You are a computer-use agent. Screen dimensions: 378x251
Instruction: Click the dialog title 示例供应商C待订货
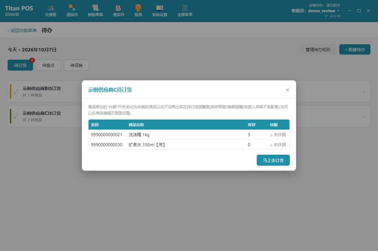110,90
